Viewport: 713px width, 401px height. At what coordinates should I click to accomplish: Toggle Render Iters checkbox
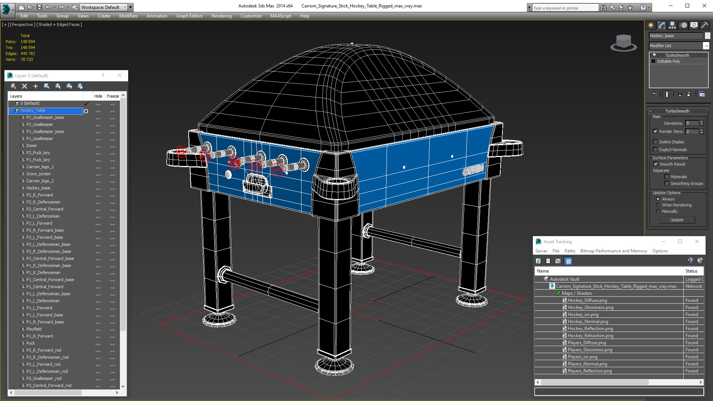[655, 131]
